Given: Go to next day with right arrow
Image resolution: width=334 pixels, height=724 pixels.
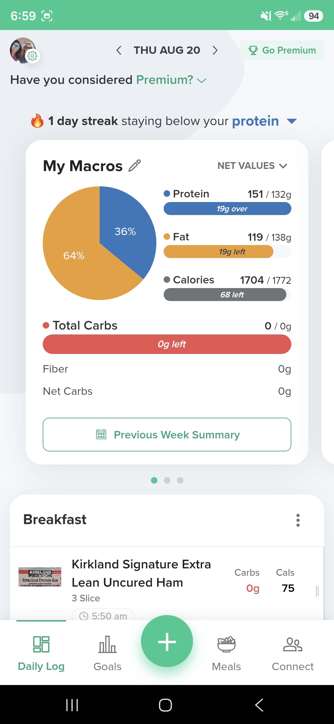Looking at the screenshot, I should pos(215,50).
